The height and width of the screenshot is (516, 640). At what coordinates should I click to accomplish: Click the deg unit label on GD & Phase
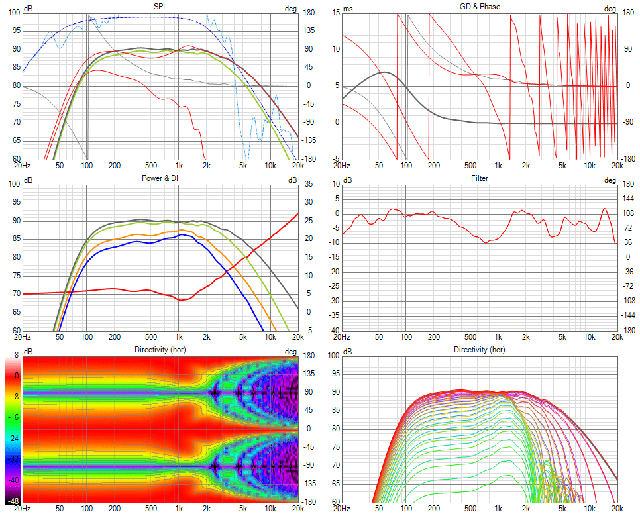(610, 9)
